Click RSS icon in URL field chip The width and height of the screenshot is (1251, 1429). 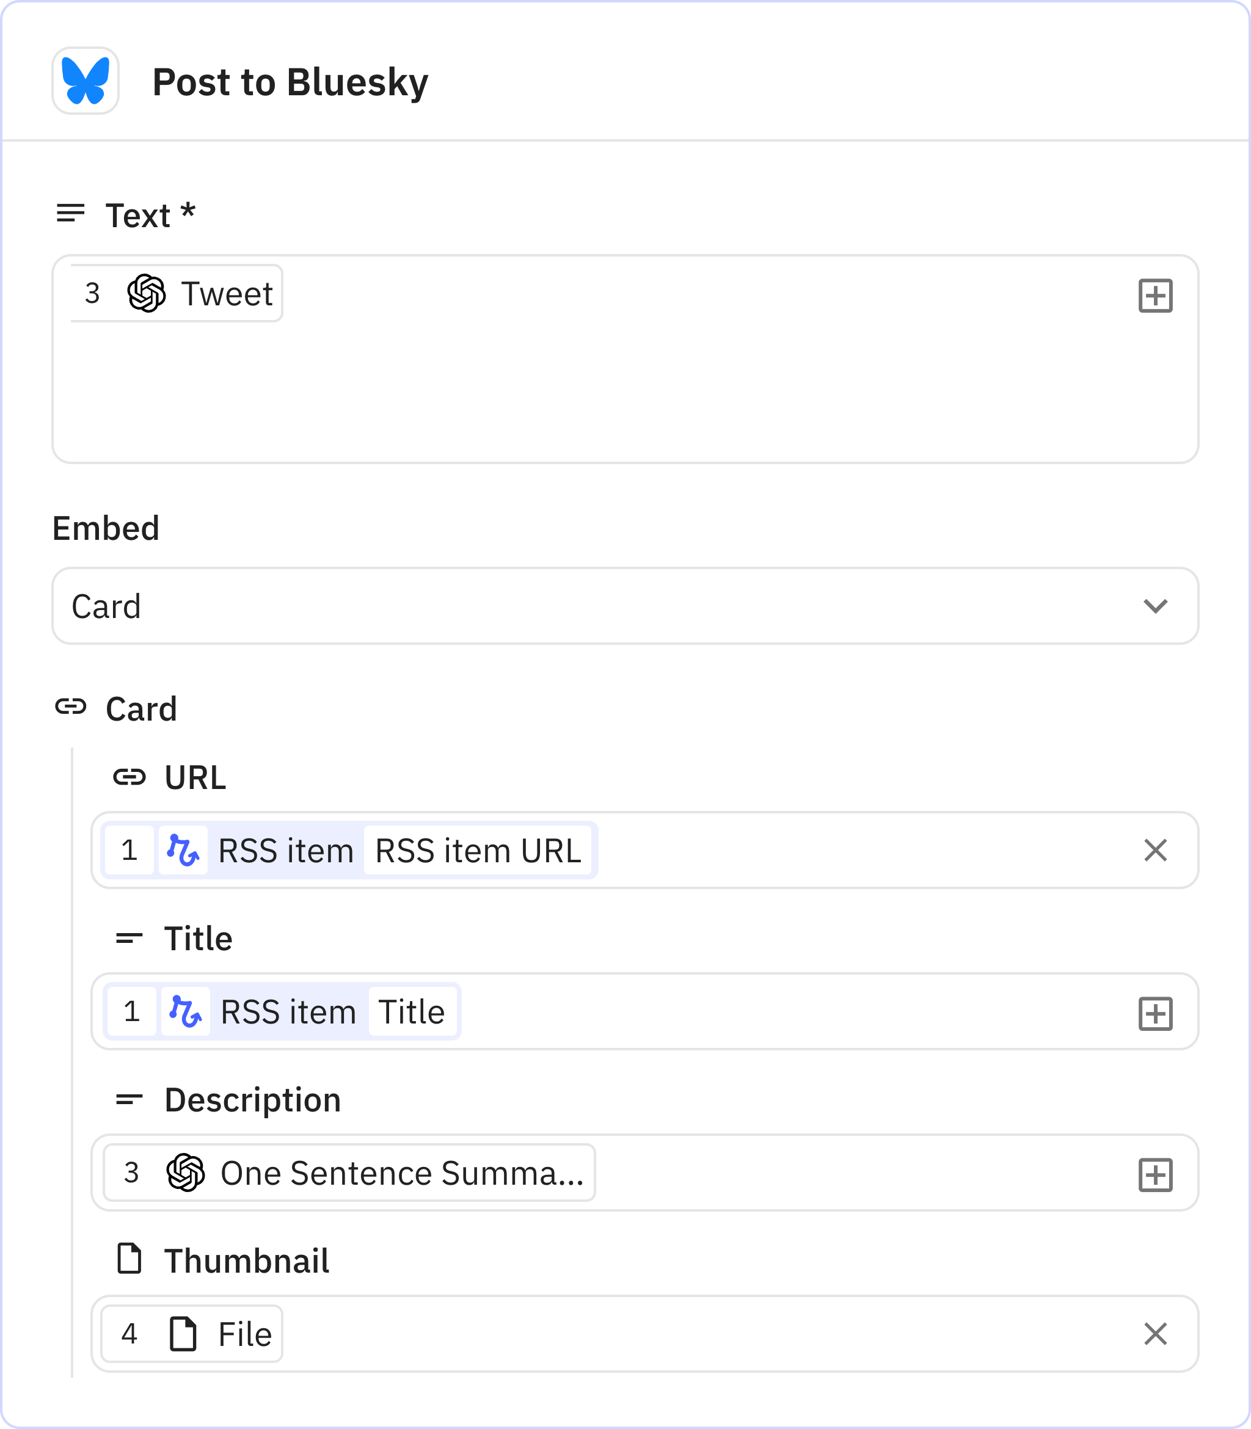pos(183,851)
